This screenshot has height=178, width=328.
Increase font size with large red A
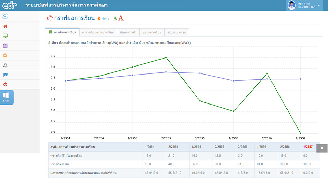[121, 18]
